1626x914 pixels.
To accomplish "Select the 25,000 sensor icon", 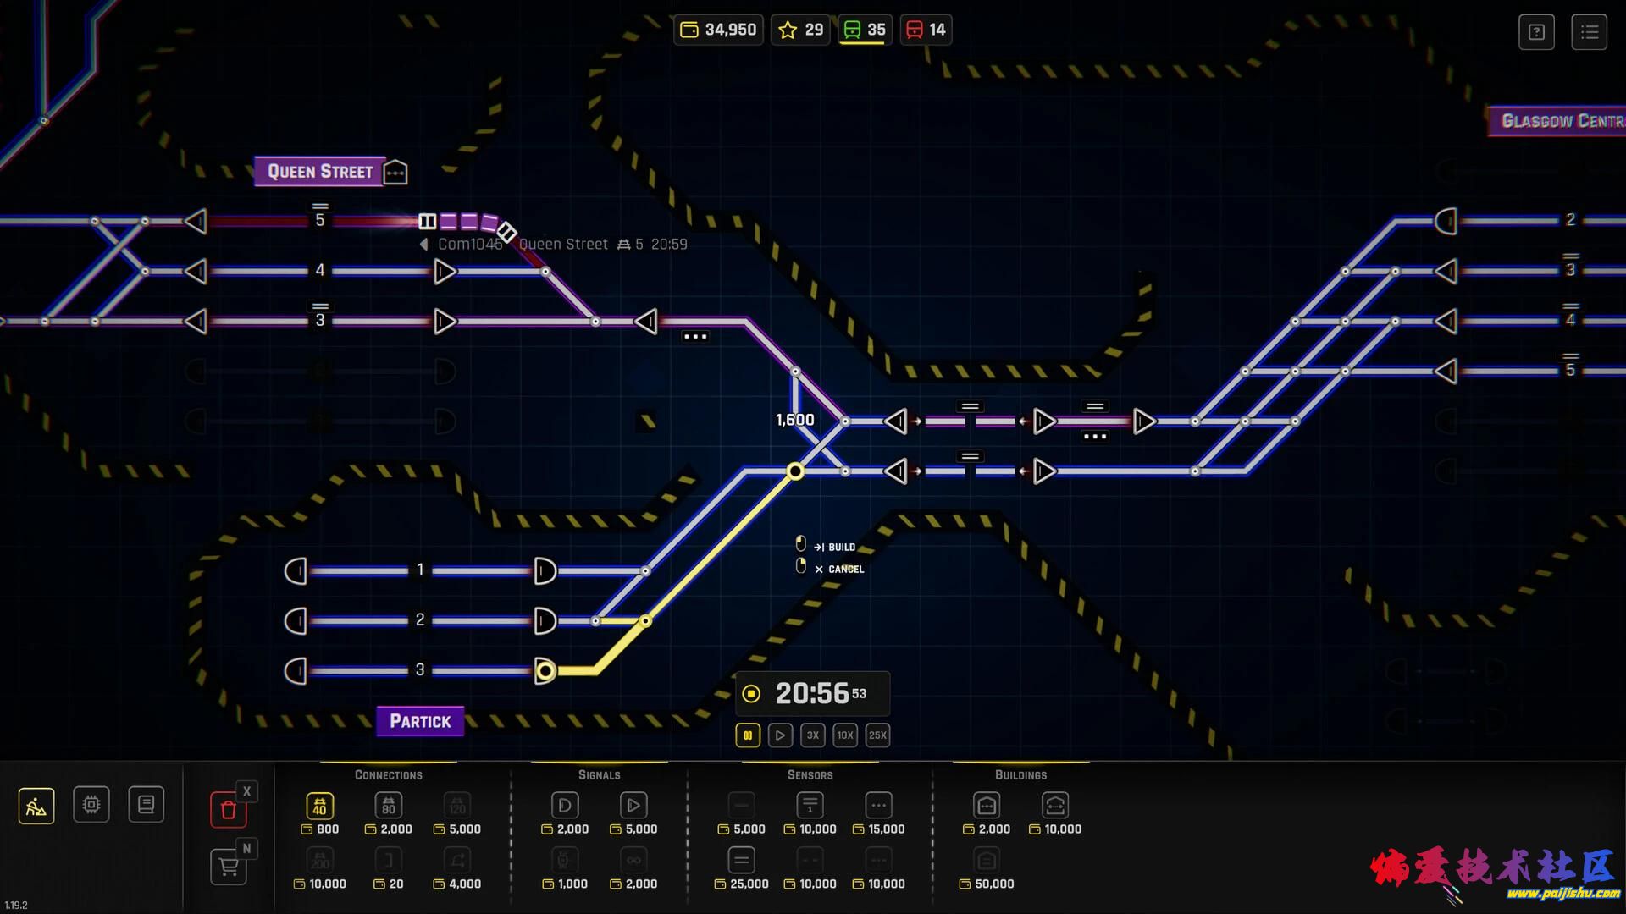I will point(741,861).
